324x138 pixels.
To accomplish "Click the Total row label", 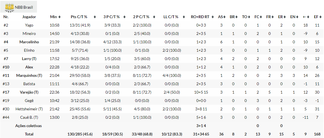I will (x=29, y=134).
